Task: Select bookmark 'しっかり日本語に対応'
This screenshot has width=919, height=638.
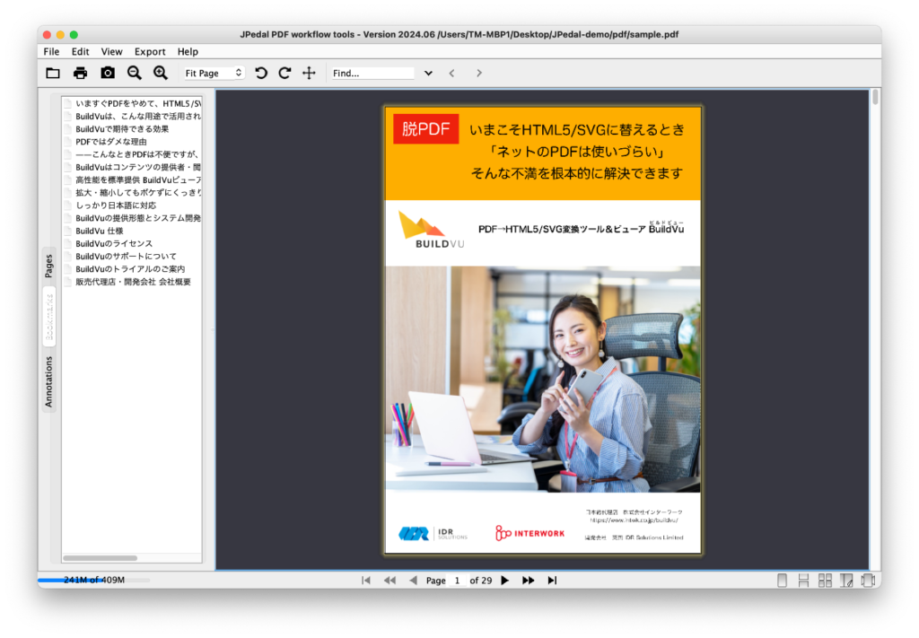Action: (x=110, y=205)
